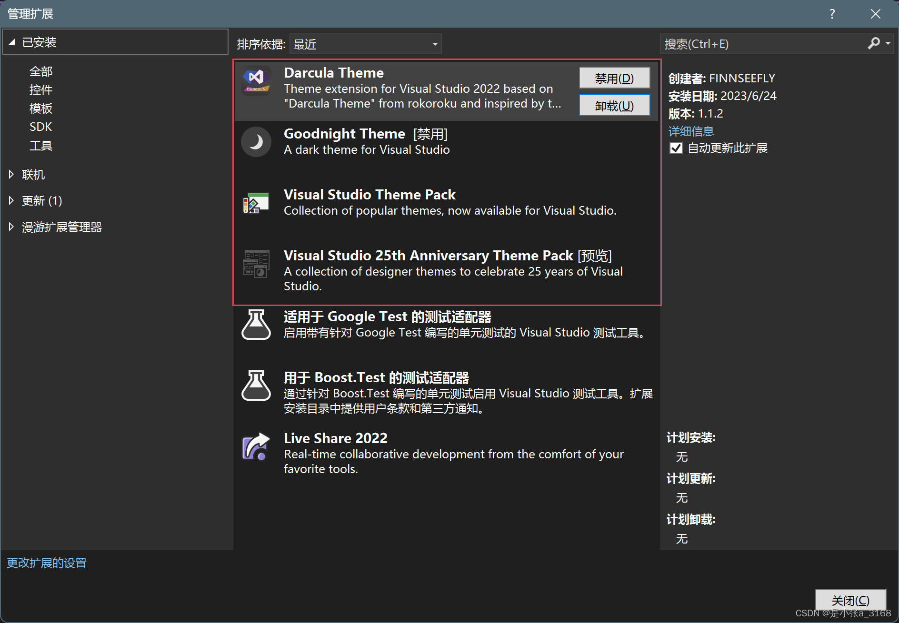Screen dimensions: 899x623
Task: Select the Goodnight Theme title
Action: pyautogui.click(x=344, y=134)
